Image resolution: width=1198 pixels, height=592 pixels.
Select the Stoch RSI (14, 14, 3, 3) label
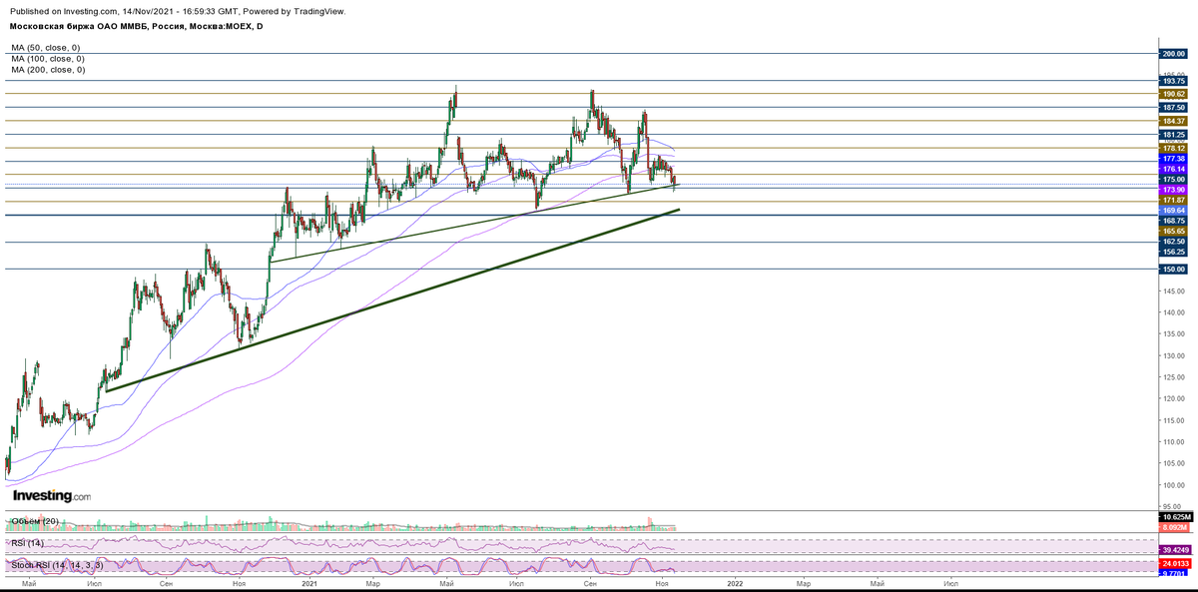(x=56, y=565)
